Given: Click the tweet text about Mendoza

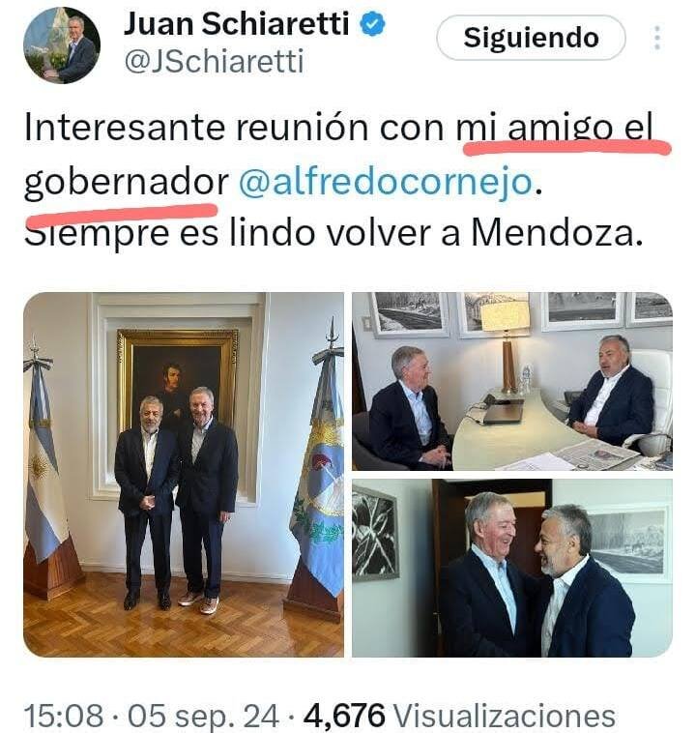Looking at the screenshot, I should tap(333, 233).
